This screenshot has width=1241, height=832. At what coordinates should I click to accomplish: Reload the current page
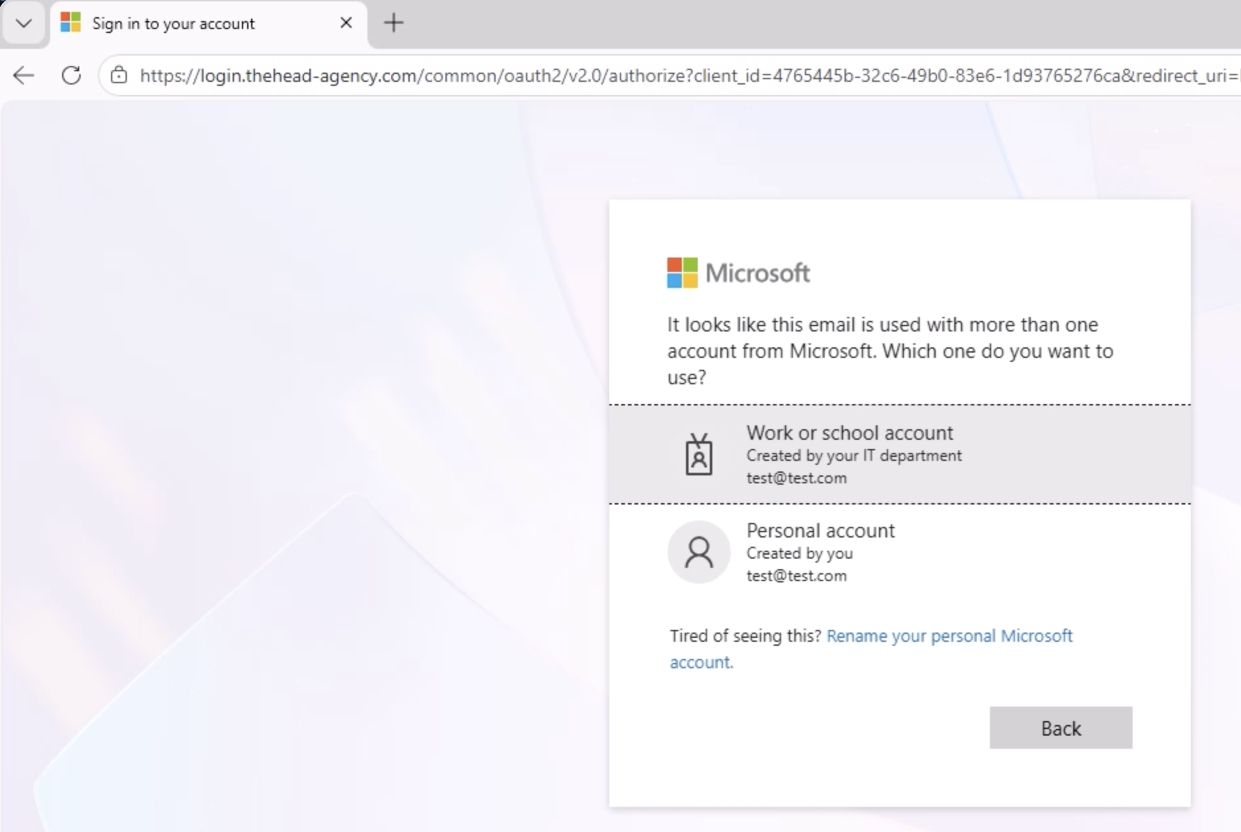coord(71,75)
